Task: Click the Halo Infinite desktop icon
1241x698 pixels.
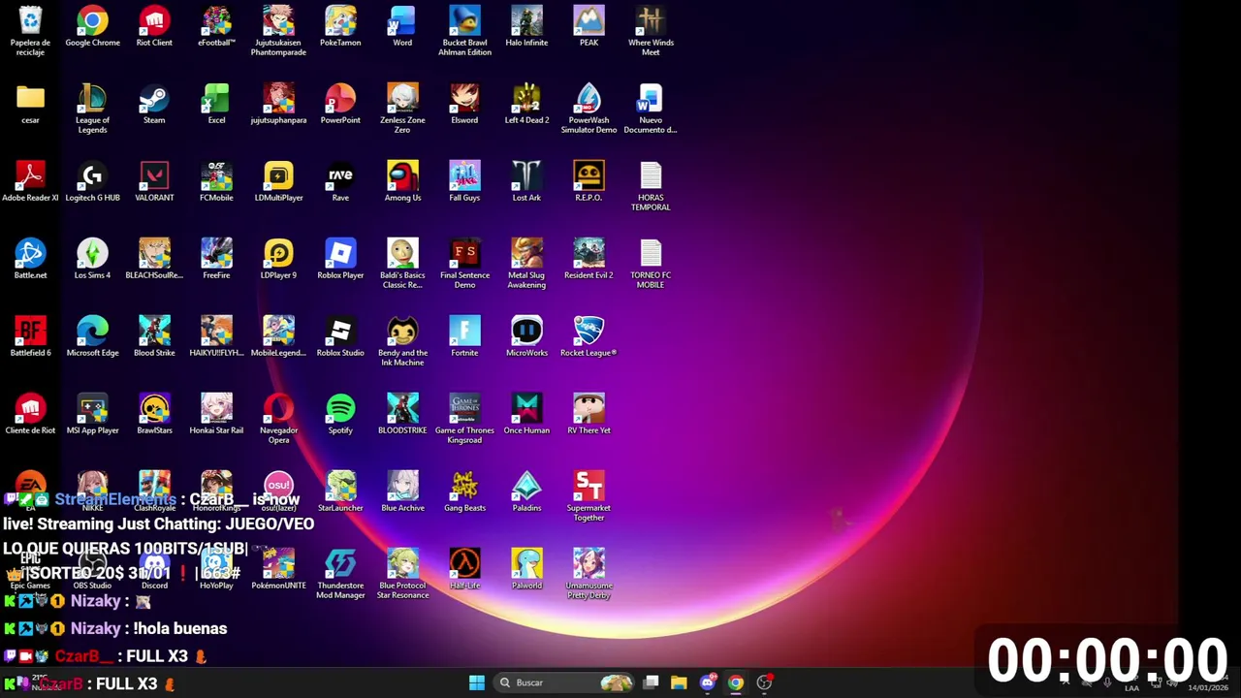Action: (x=526, y=26)
